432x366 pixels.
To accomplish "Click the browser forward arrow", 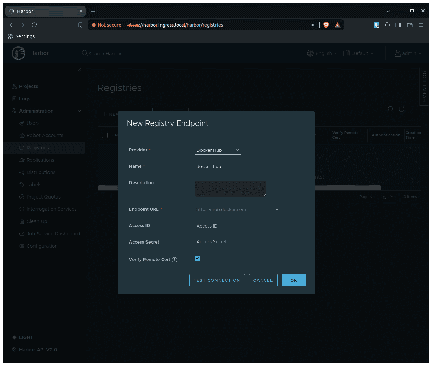I will click(23, 25).
